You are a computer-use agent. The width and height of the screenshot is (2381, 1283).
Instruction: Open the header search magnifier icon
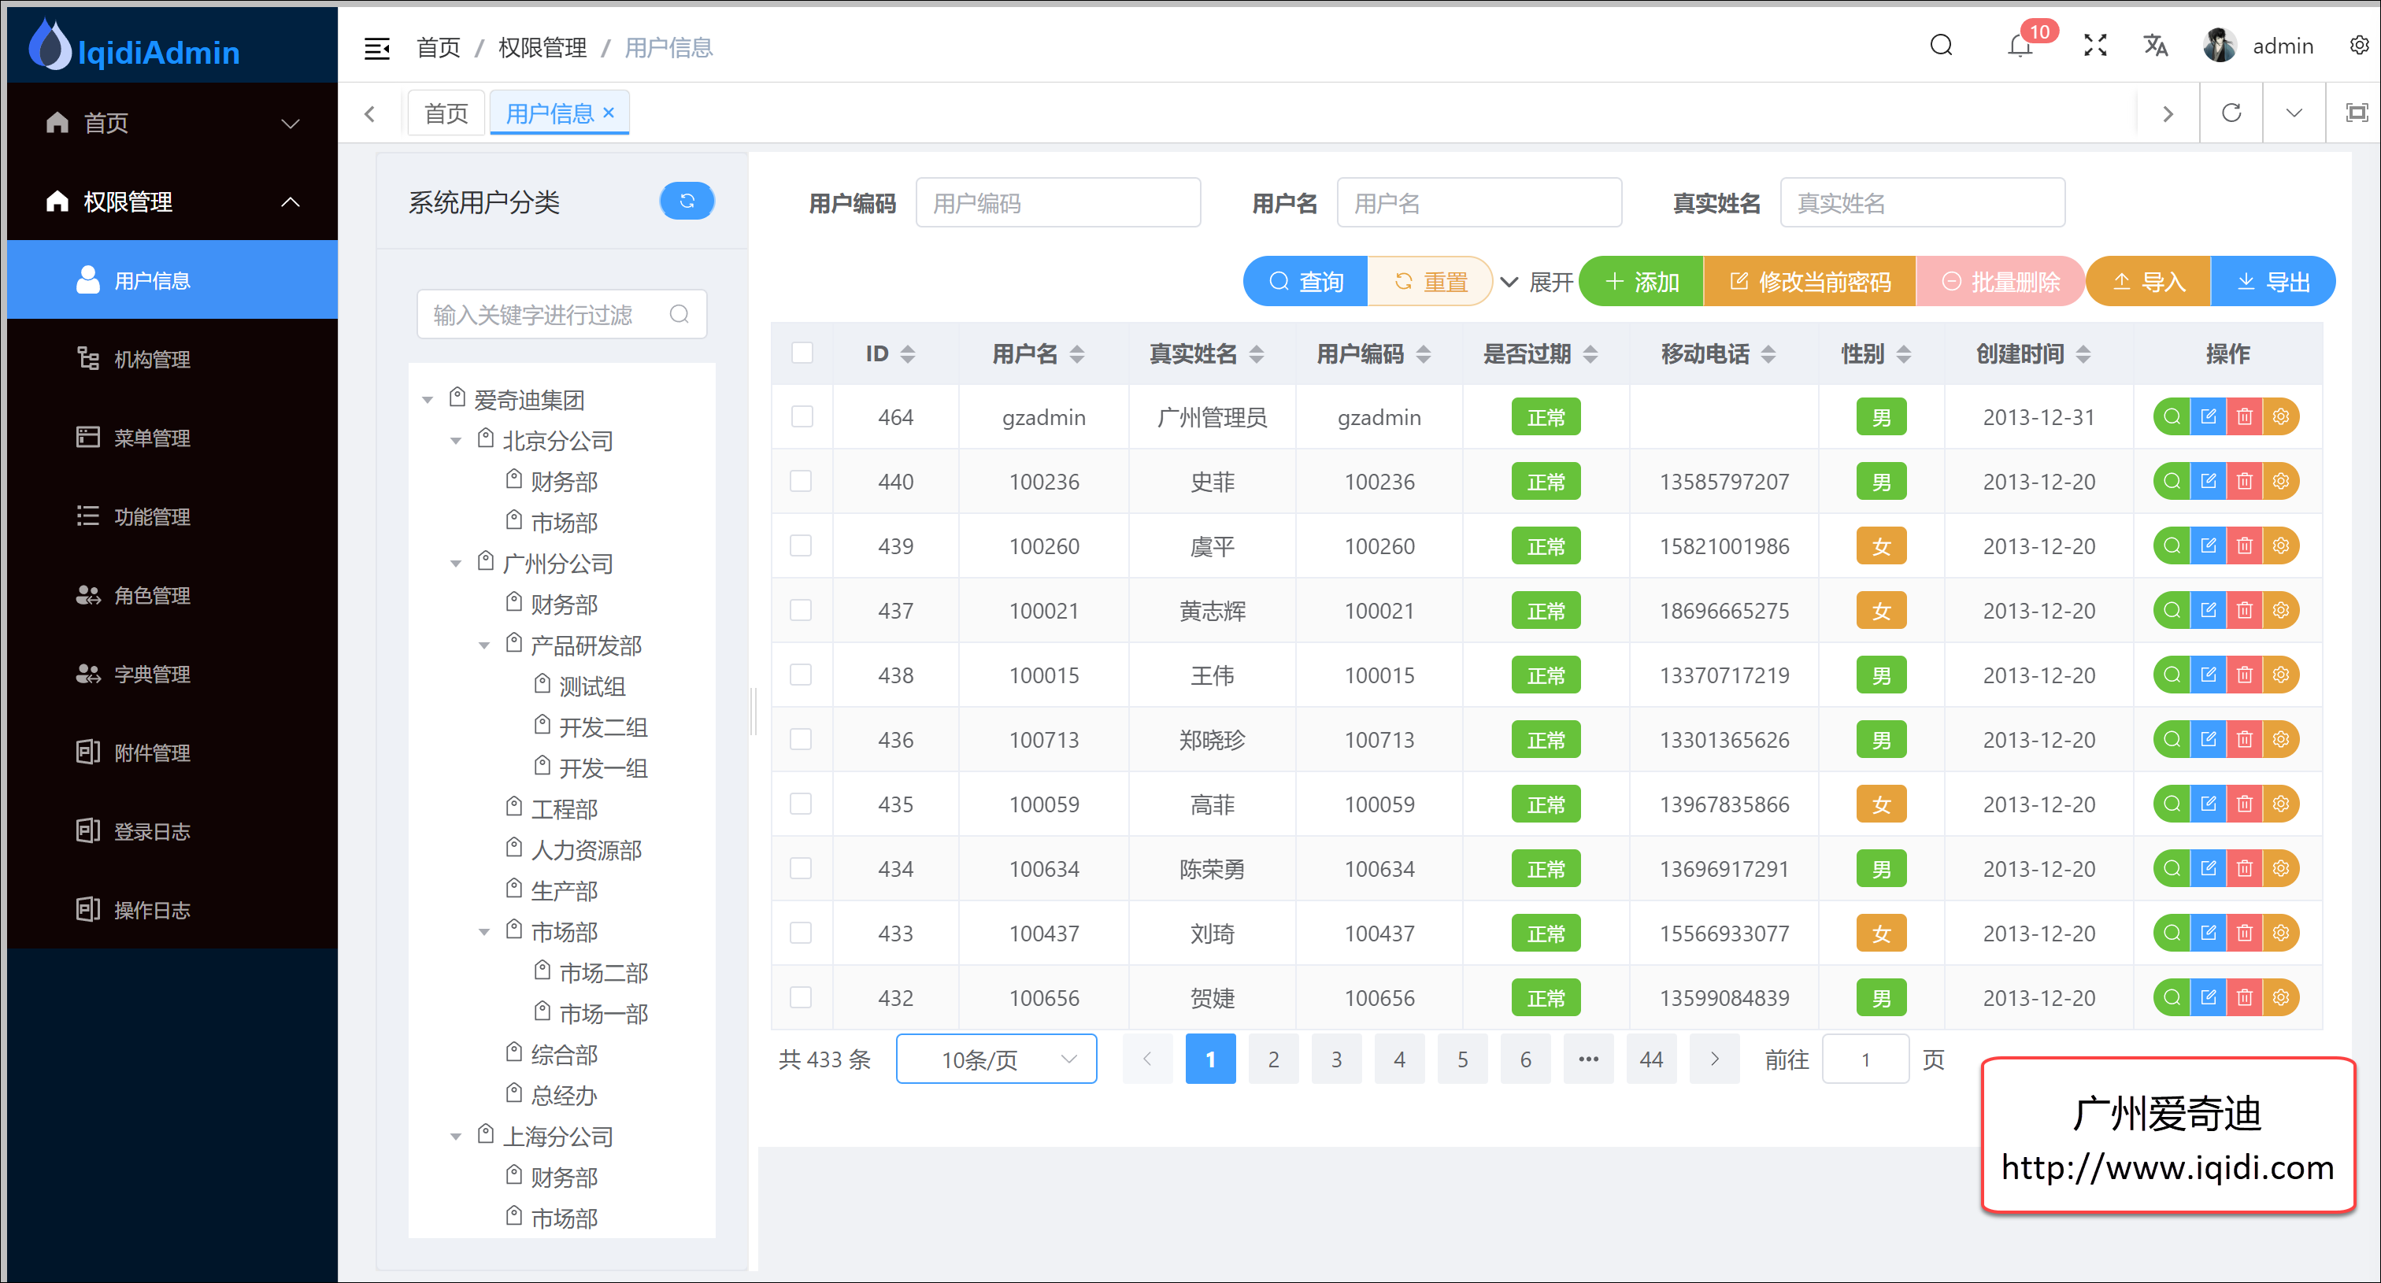(x=1941, y=46)
